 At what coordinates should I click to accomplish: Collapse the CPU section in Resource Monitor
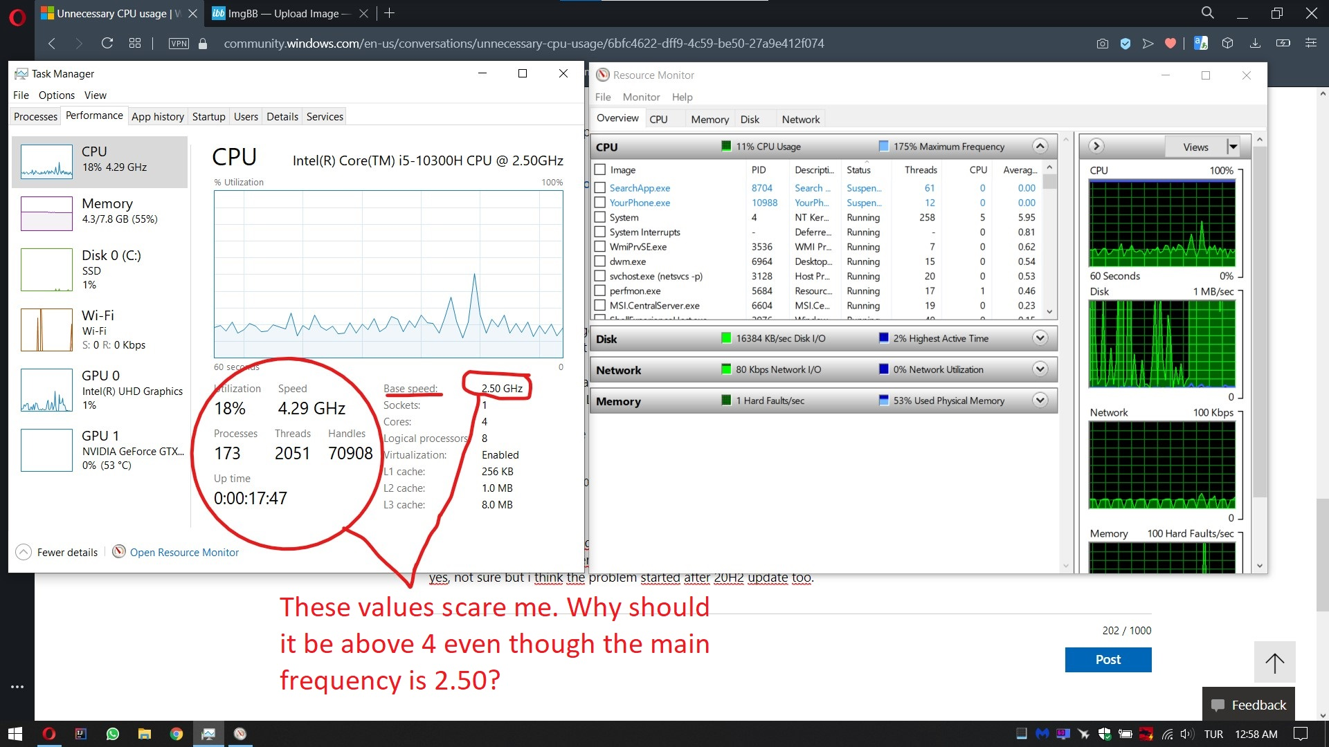[x=1040, y=146]
